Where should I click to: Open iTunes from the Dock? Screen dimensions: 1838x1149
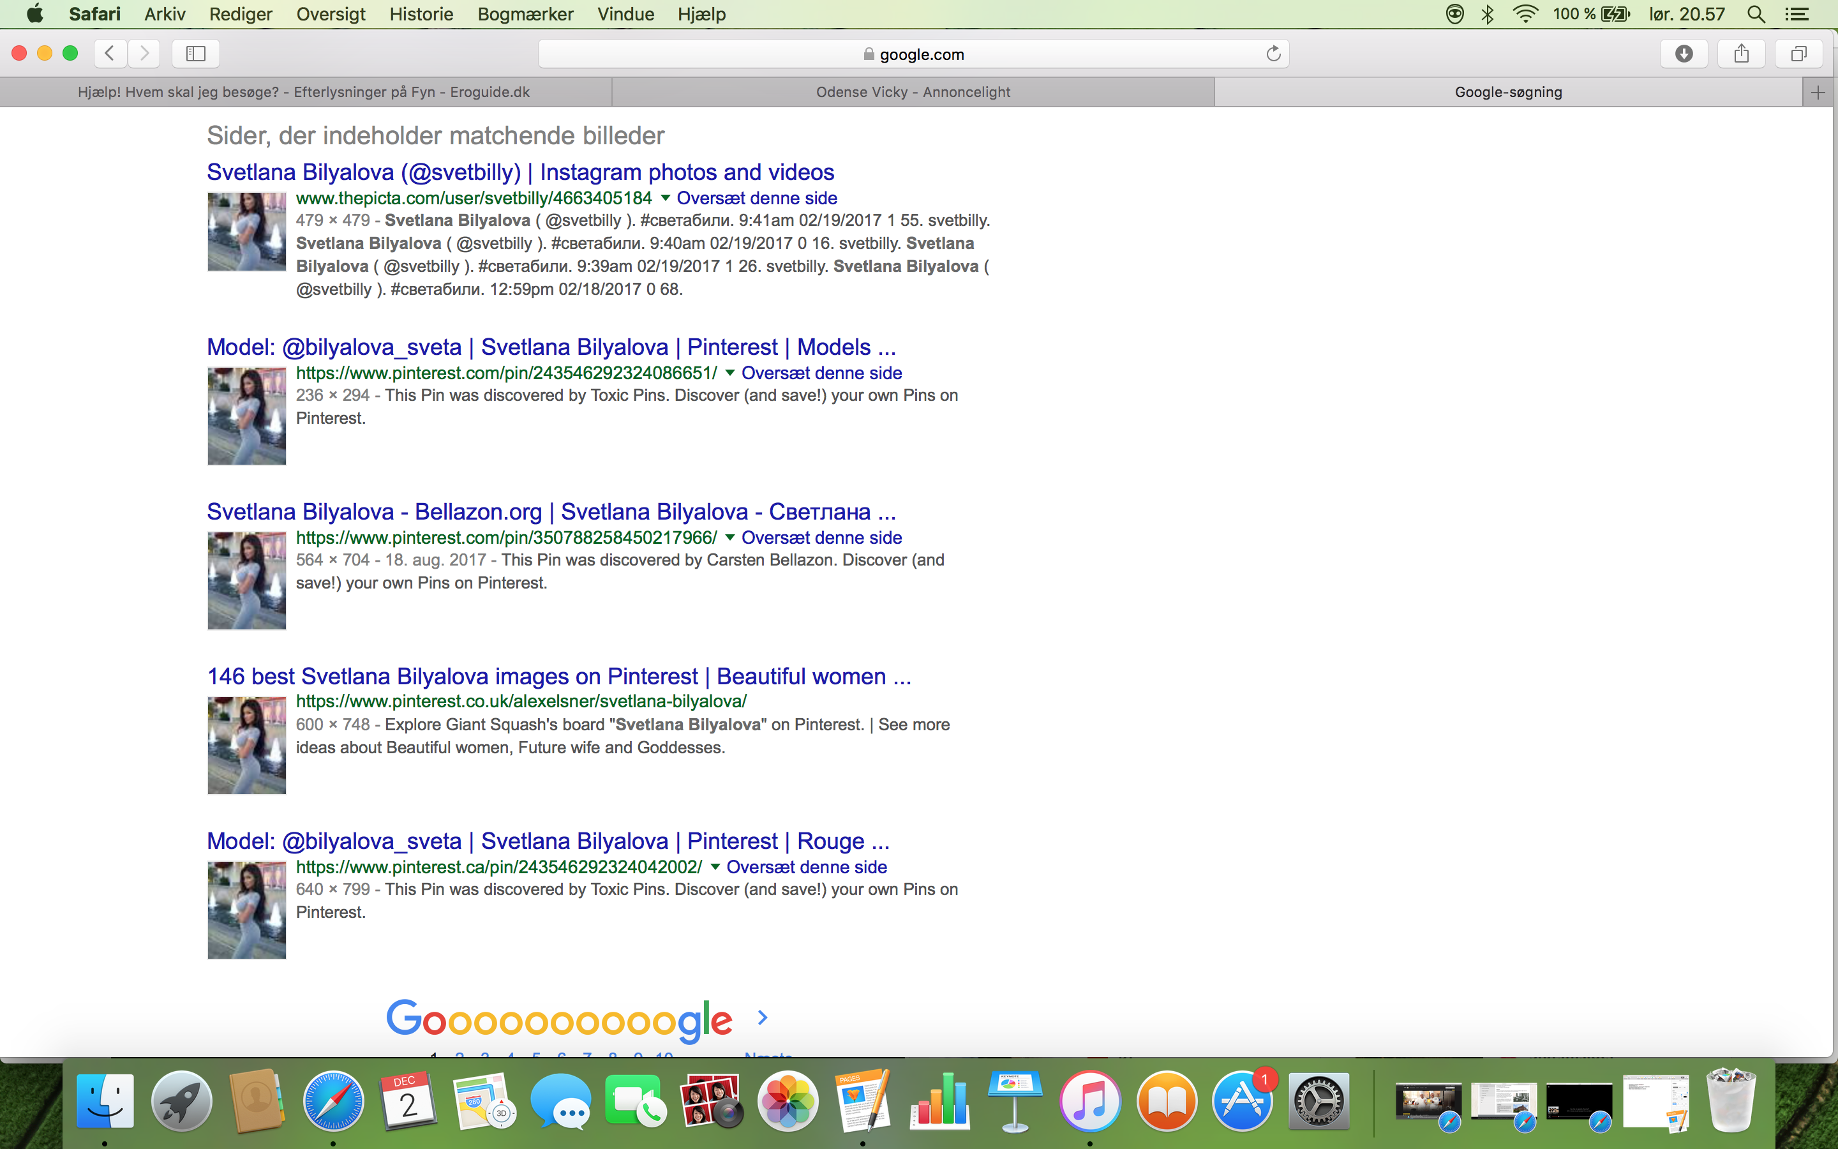point(1090,1101)
